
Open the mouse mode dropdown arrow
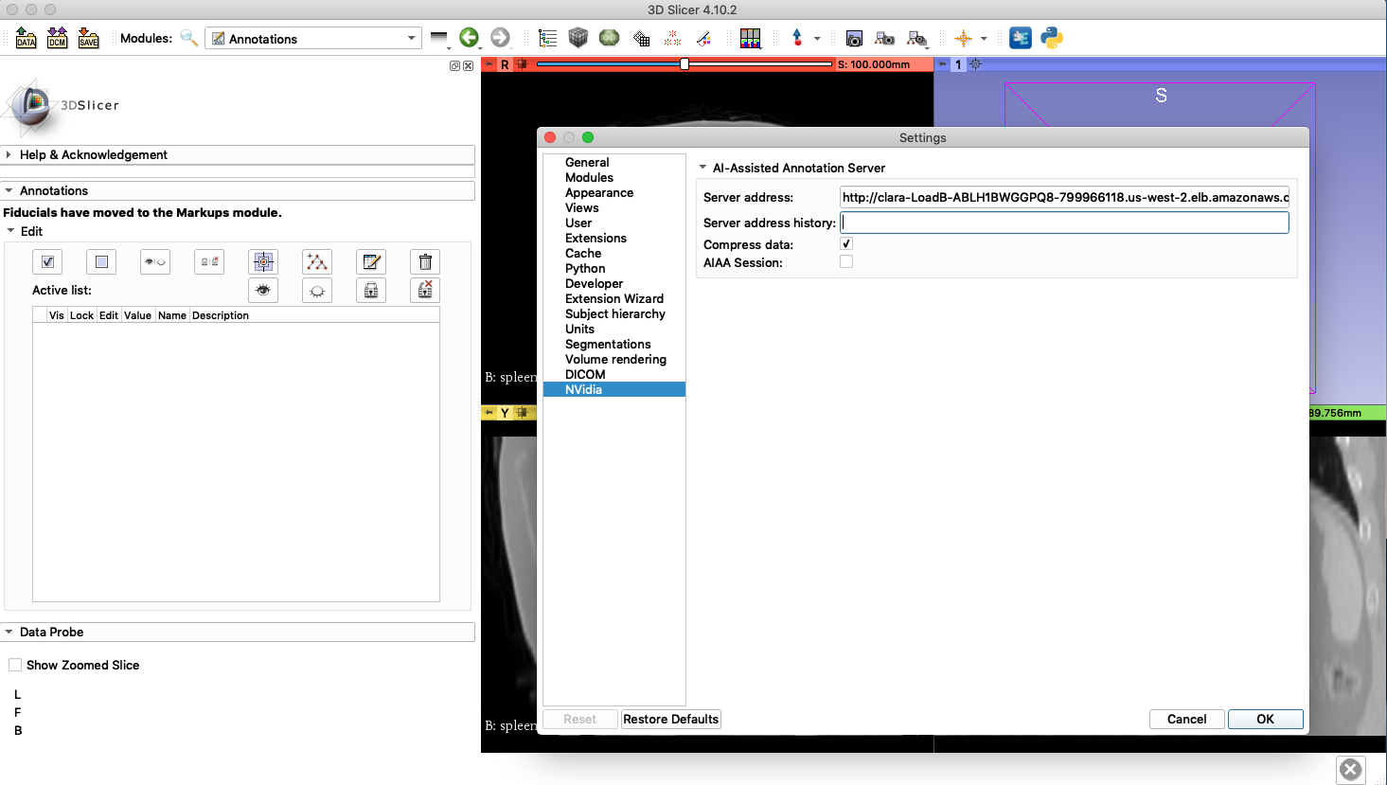[x=817, y=39]
